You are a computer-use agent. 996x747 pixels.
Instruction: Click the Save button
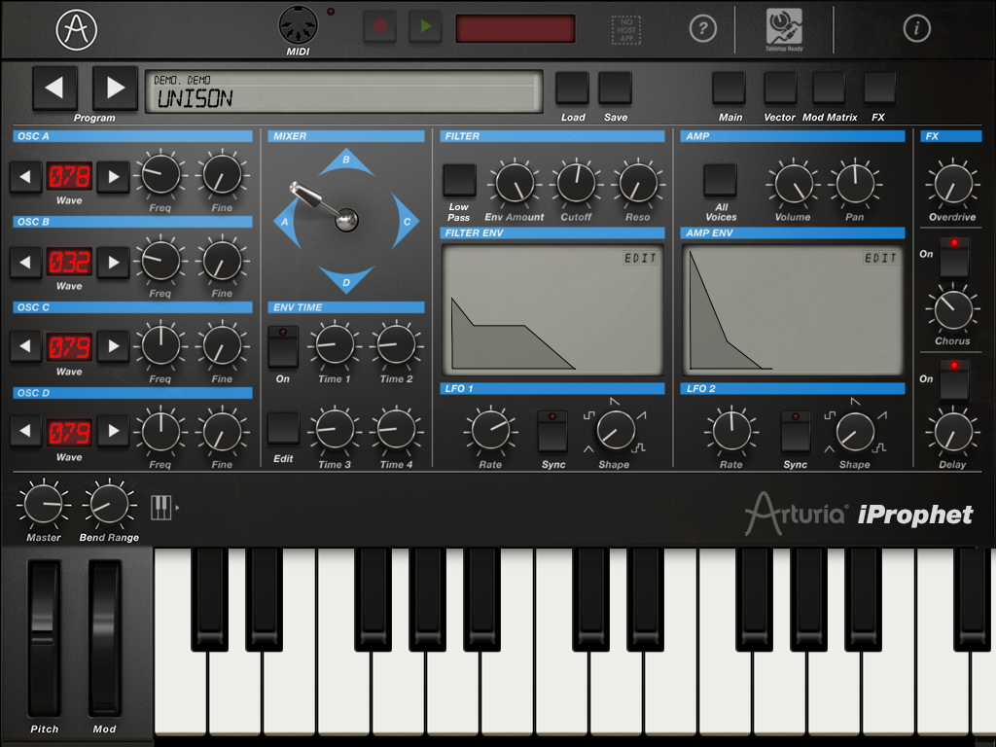point(615,88)
